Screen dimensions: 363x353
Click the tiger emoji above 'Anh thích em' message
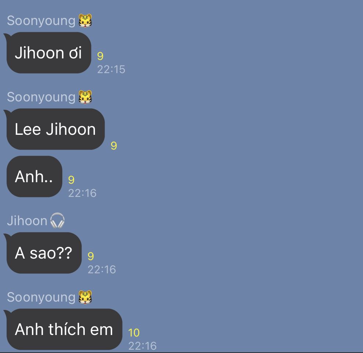(85, 297)
